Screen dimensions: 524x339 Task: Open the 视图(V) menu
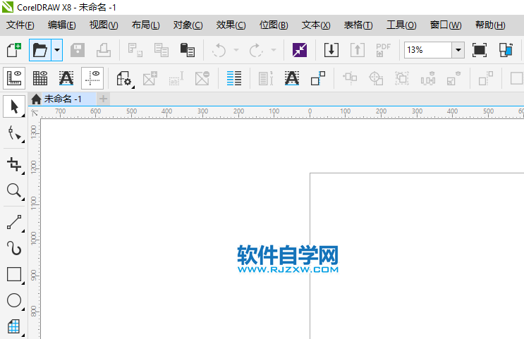pos(104,25)
